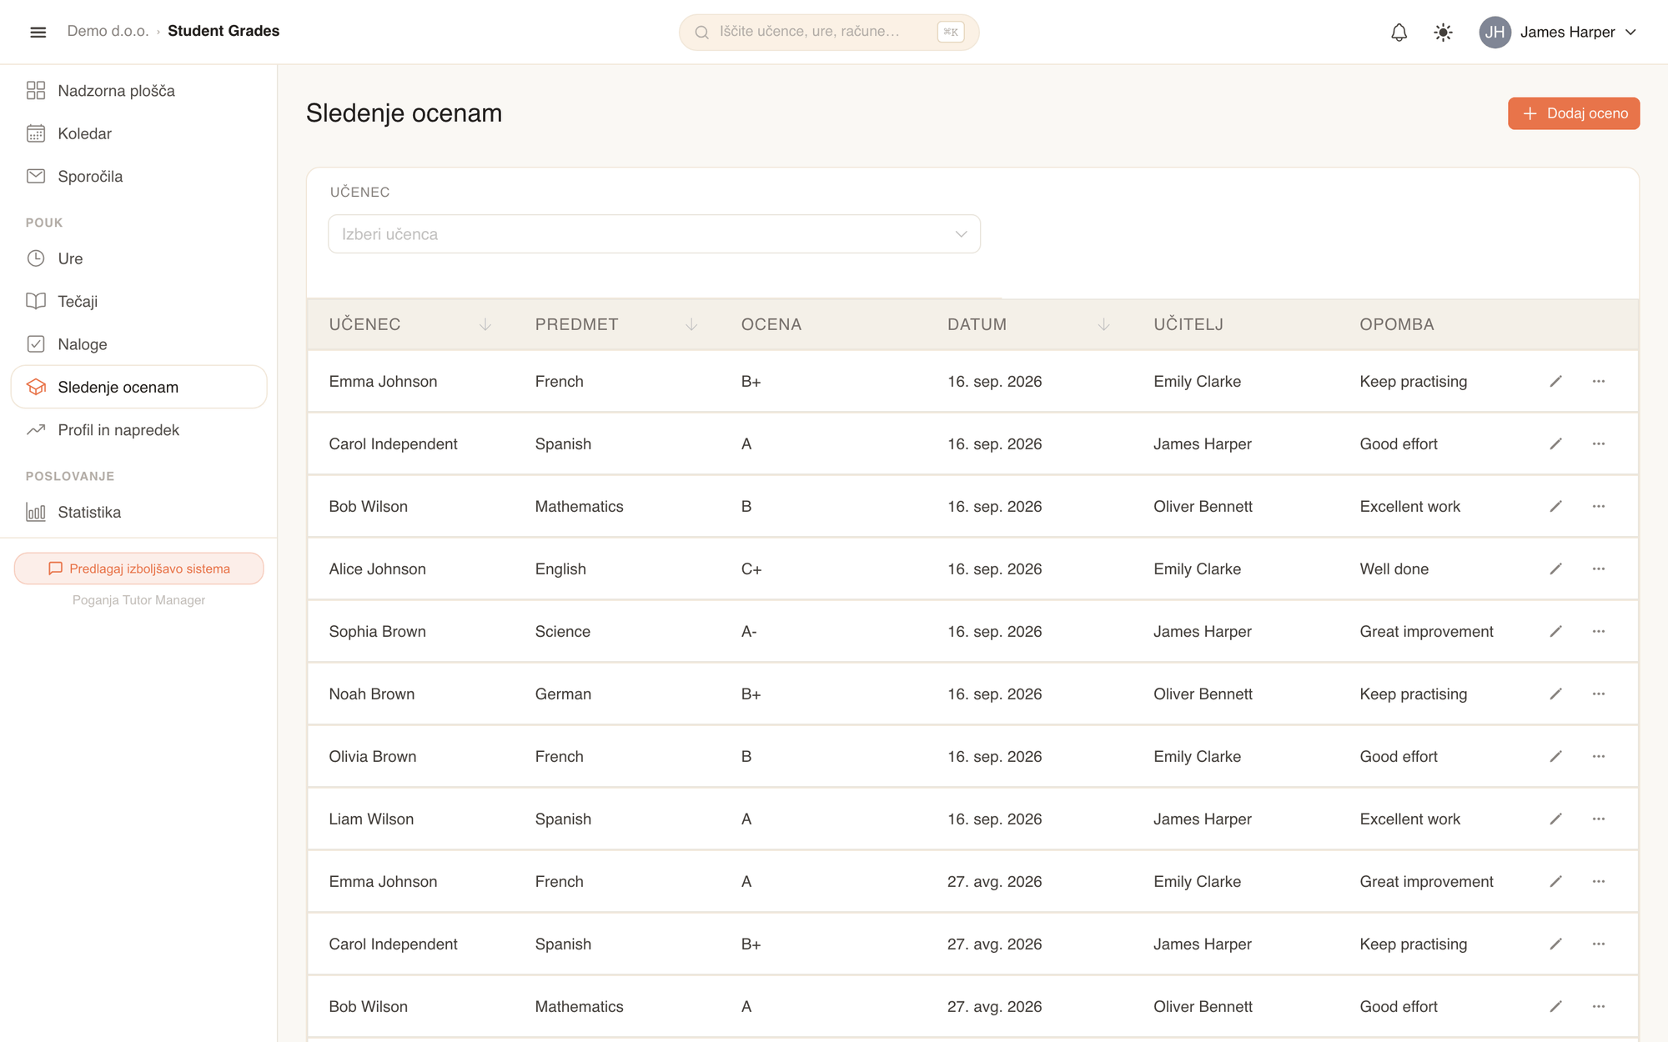Edit Emma Johnson B+ French grade
The height and width of the screenshot is (1042, 1668).
pyautogui.click(x=1555, y=381)
